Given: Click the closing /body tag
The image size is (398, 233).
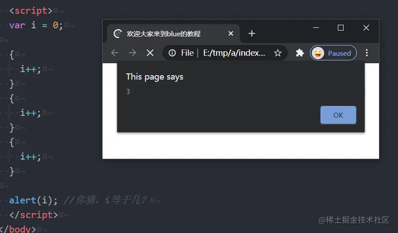Looking at the screenshot, I should [x=18, y=229].
